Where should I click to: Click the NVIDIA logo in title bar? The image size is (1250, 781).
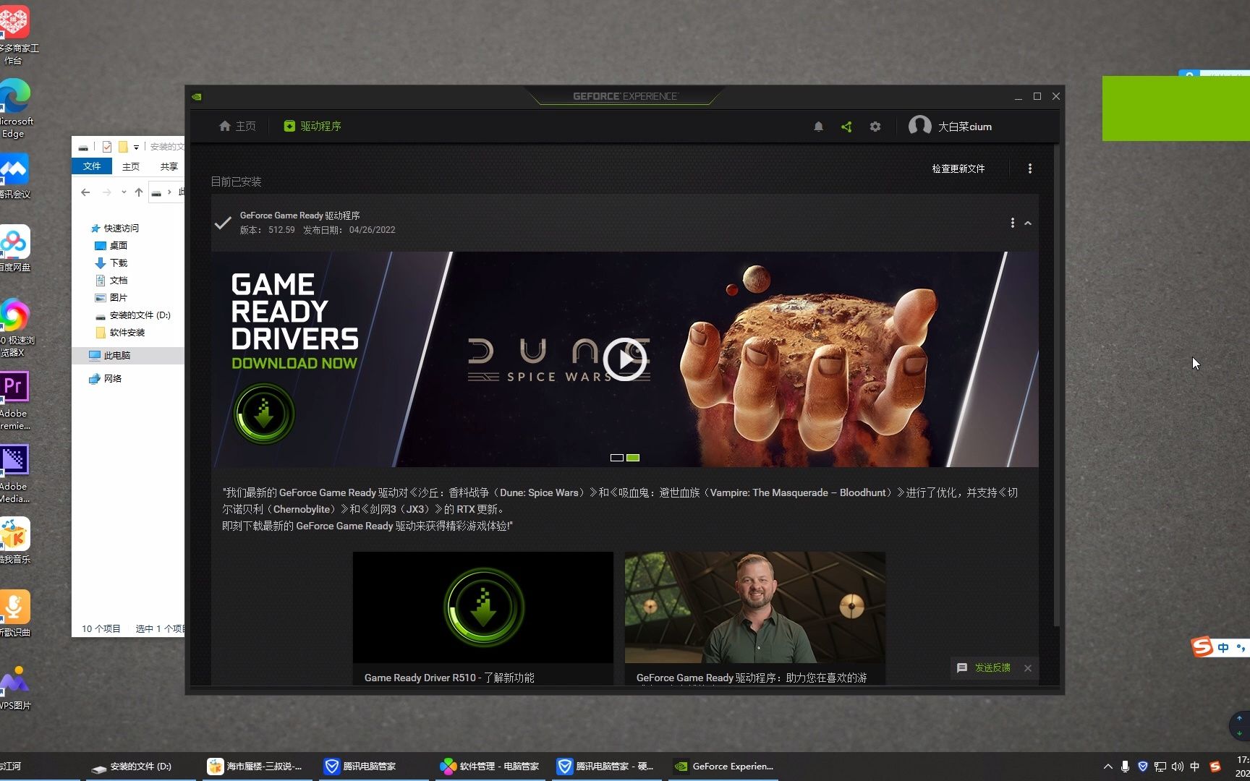point(197,96)
